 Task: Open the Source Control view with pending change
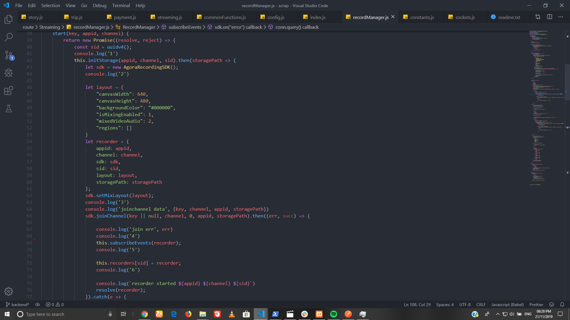[9, 55]
